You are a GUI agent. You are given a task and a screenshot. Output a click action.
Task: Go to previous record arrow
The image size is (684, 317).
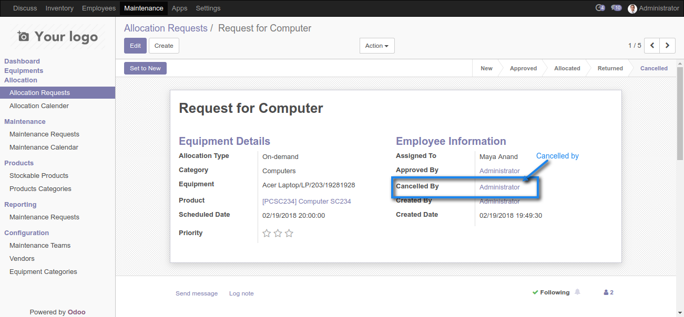[x=652, y=46]
